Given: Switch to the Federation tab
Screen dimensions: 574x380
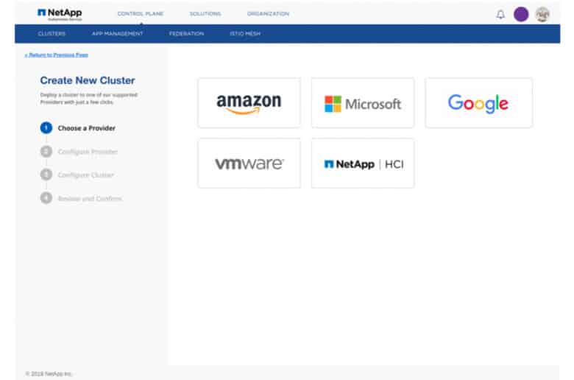Looking at the screenshot, I should [x=186, y=34].
